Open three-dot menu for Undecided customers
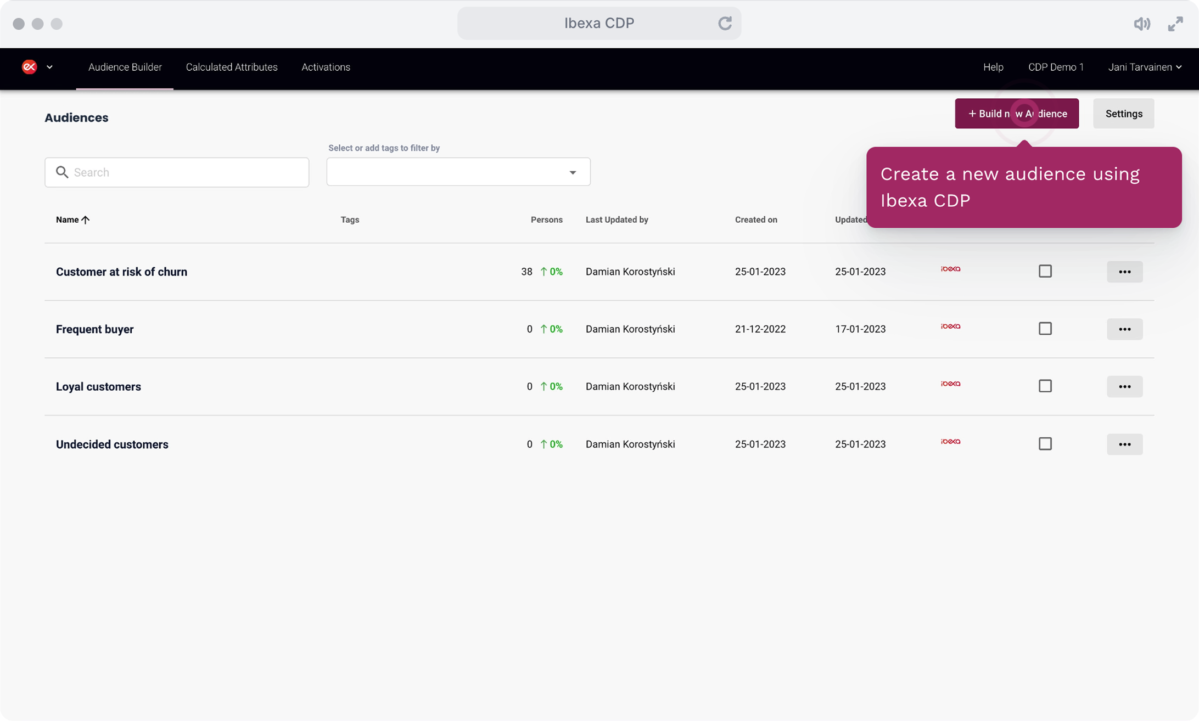 1124,444
